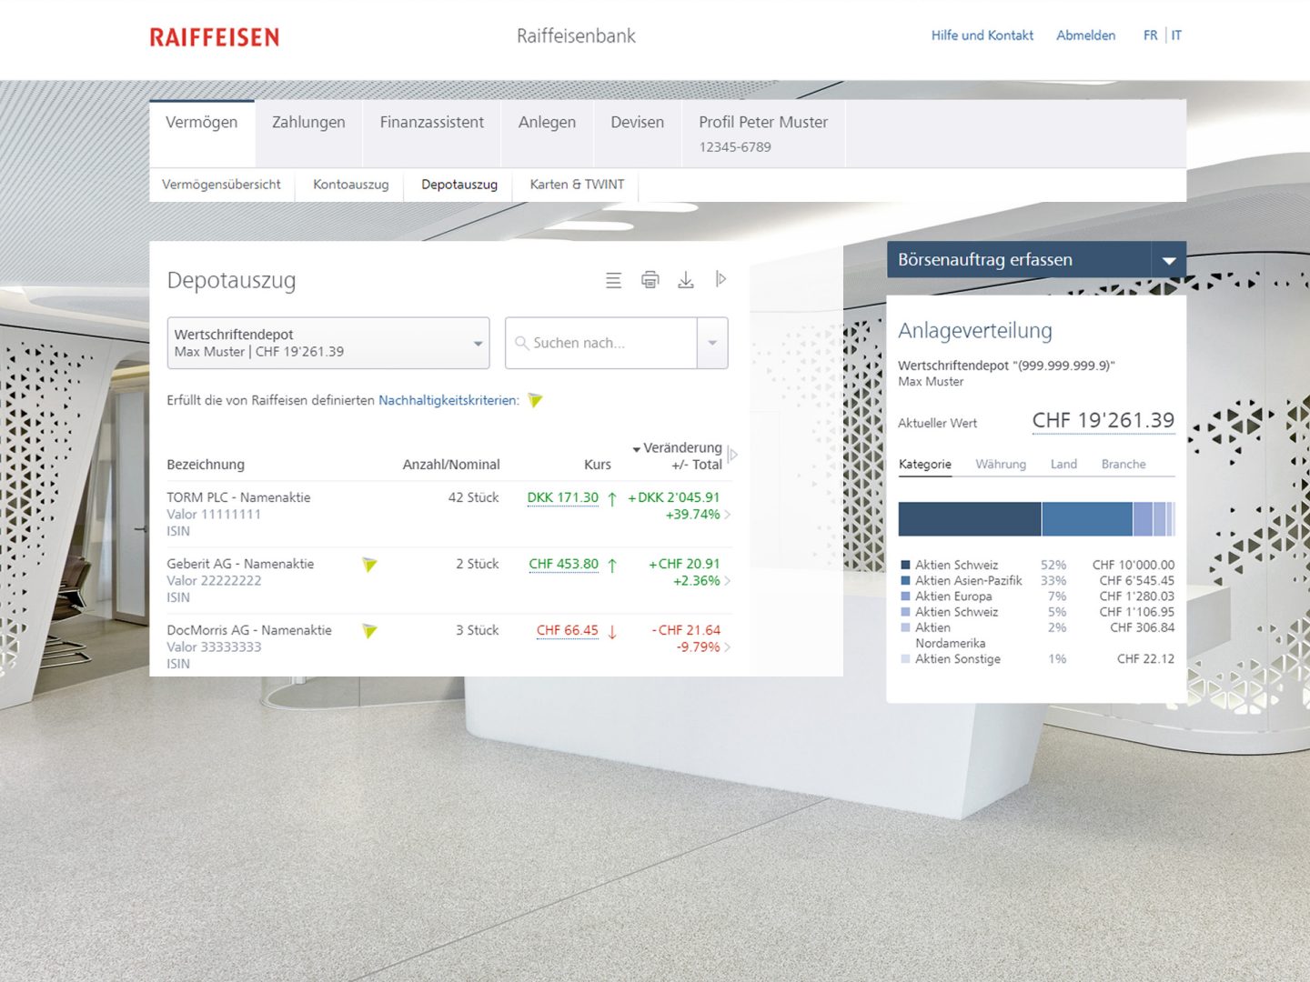Image resolution: width=1310 pixels, height=982 pixels.
Task: Switch to the Kontoauszug sub-tab
Action: [x=350, y=185]
